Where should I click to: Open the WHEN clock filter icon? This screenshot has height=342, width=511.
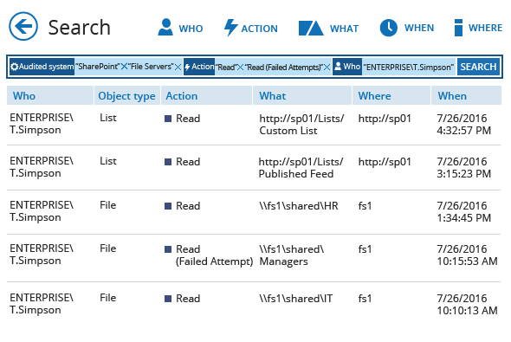point(389,28)
